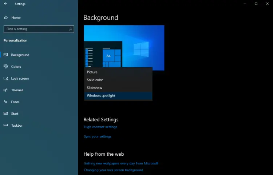Open High contrast settings link
The height and width of the screenshot is (175, 273).
tap(100, 127)
